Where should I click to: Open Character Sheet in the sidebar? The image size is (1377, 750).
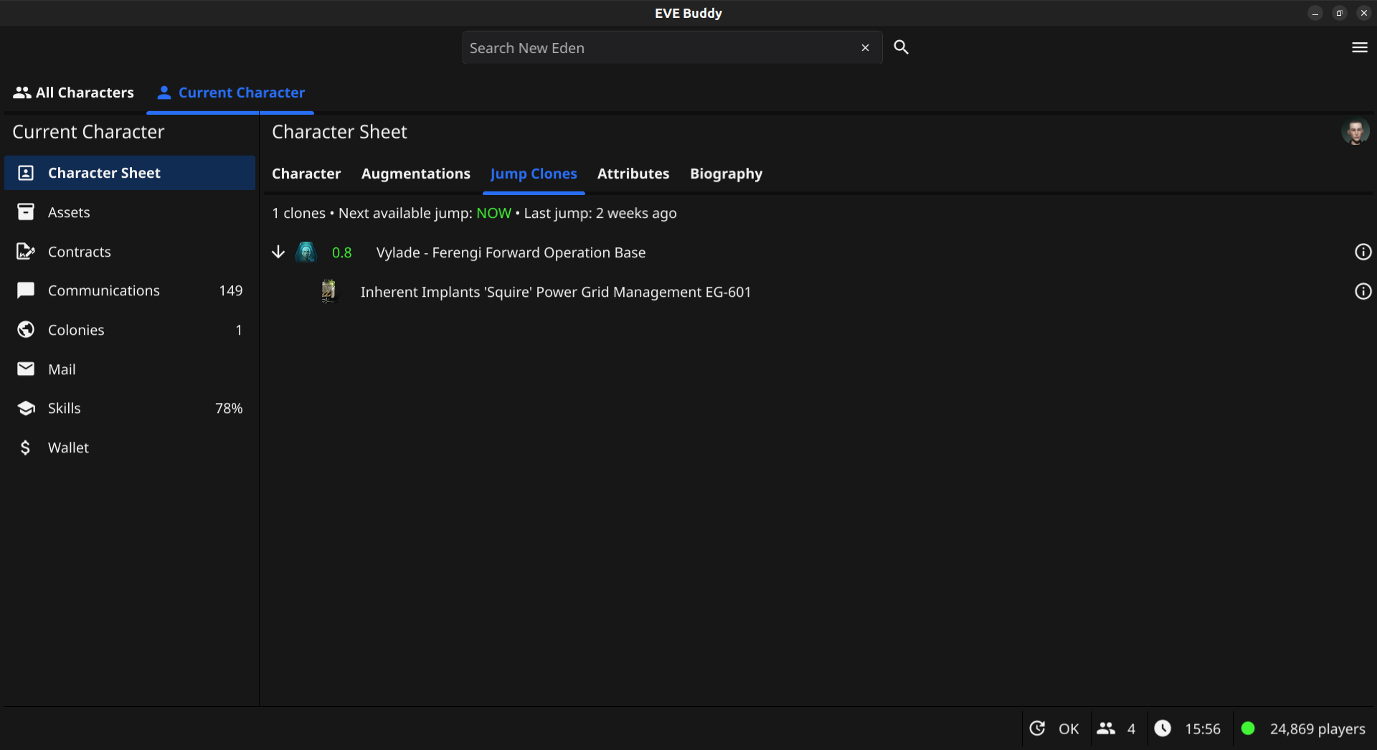(130, 173)
